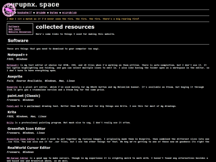This screenshot has width=216, height=162.
Task: Follow the Aseprite hyperlink in the paragraph
Action: (12, 87)
